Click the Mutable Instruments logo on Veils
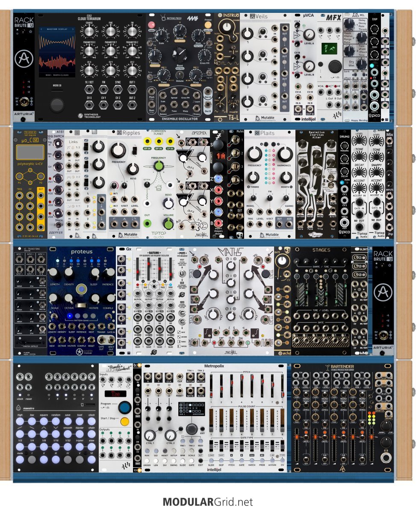This screenshot has width=416, height=511. point(265,118)
